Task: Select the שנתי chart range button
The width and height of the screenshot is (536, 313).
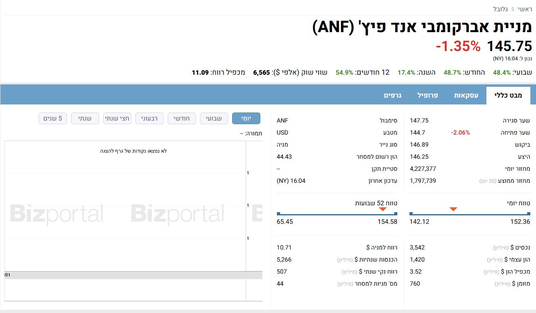Action: pos(85,119)
